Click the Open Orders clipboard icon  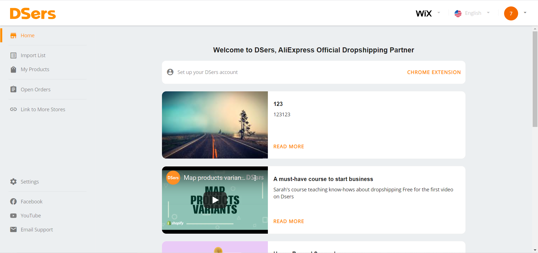point(13,89)
